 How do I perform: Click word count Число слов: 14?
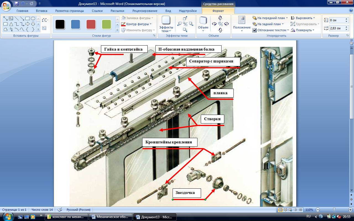(42, 210)
